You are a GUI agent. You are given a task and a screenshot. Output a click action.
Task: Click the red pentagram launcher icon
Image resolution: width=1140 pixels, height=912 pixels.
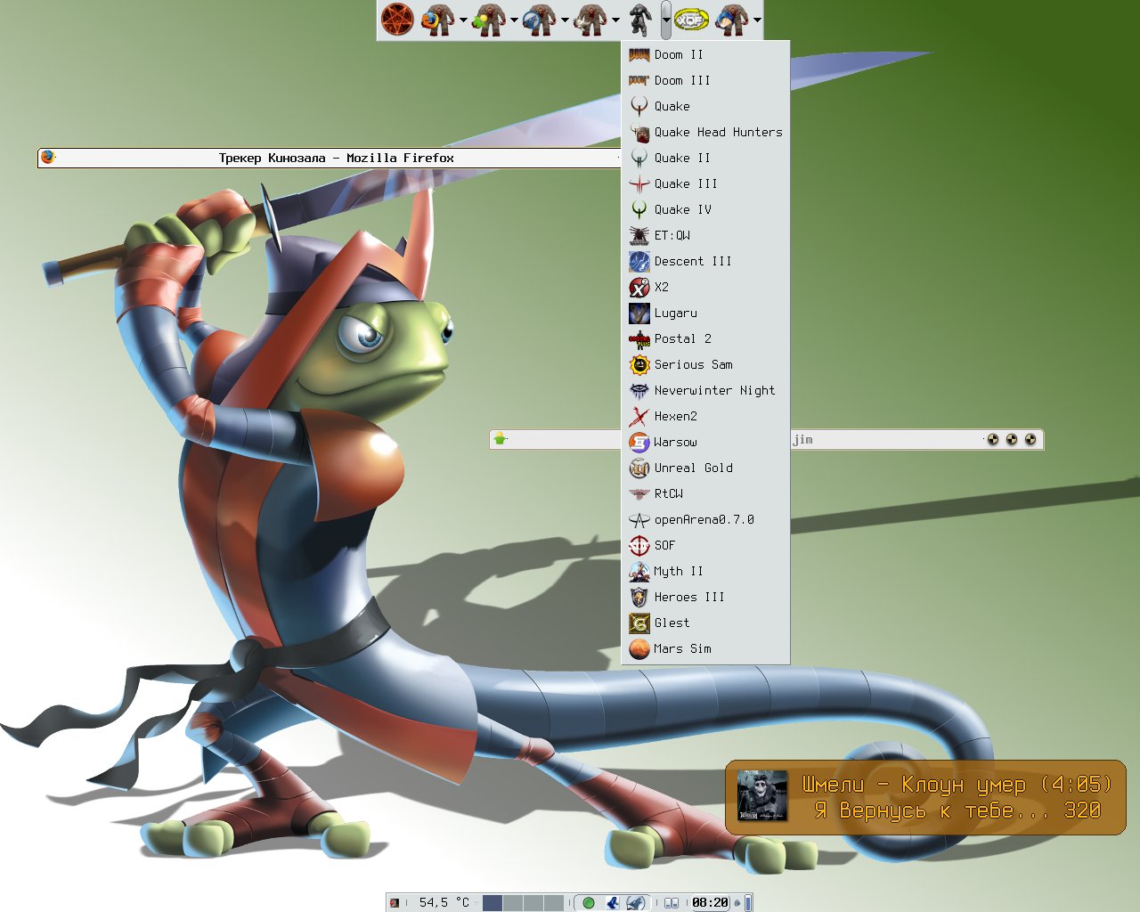tap(397, 19)
